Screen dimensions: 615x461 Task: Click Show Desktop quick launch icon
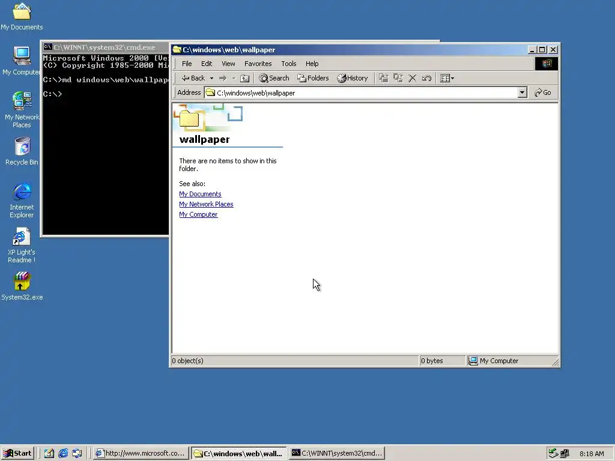click(49, 453)
